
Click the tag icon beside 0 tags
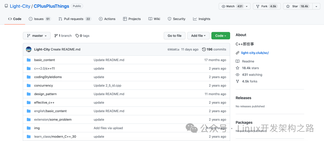click(x=77, y=36)
